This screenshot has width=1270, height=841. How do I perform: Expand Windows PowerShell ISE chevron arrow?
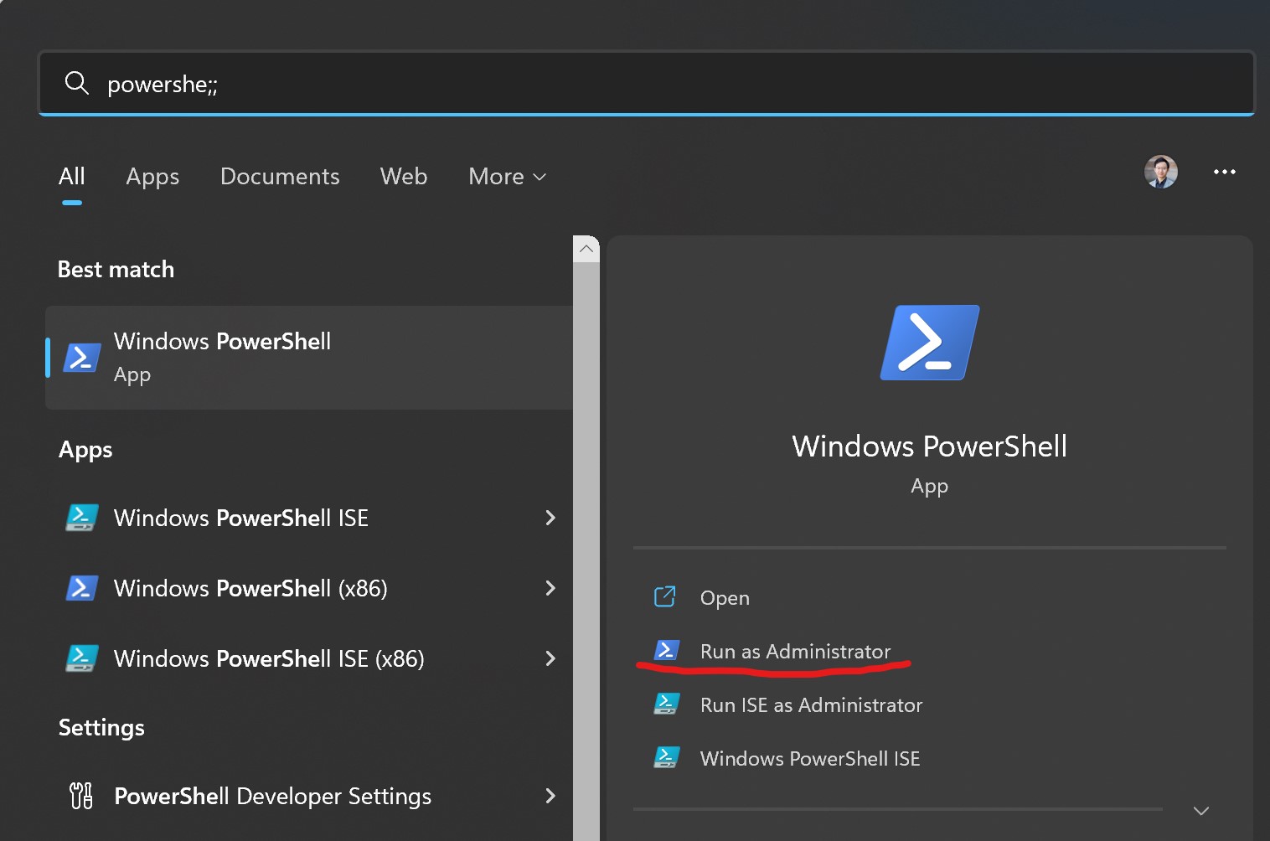pos(550,518)
